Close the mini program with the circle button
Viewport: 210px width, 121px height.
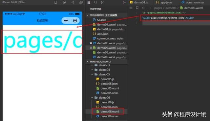click(x=75, y=21)
